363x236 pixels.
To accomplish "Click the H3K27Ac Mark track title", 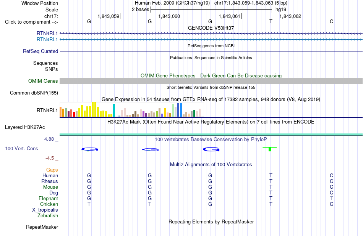I will click(x=211, y=122).
